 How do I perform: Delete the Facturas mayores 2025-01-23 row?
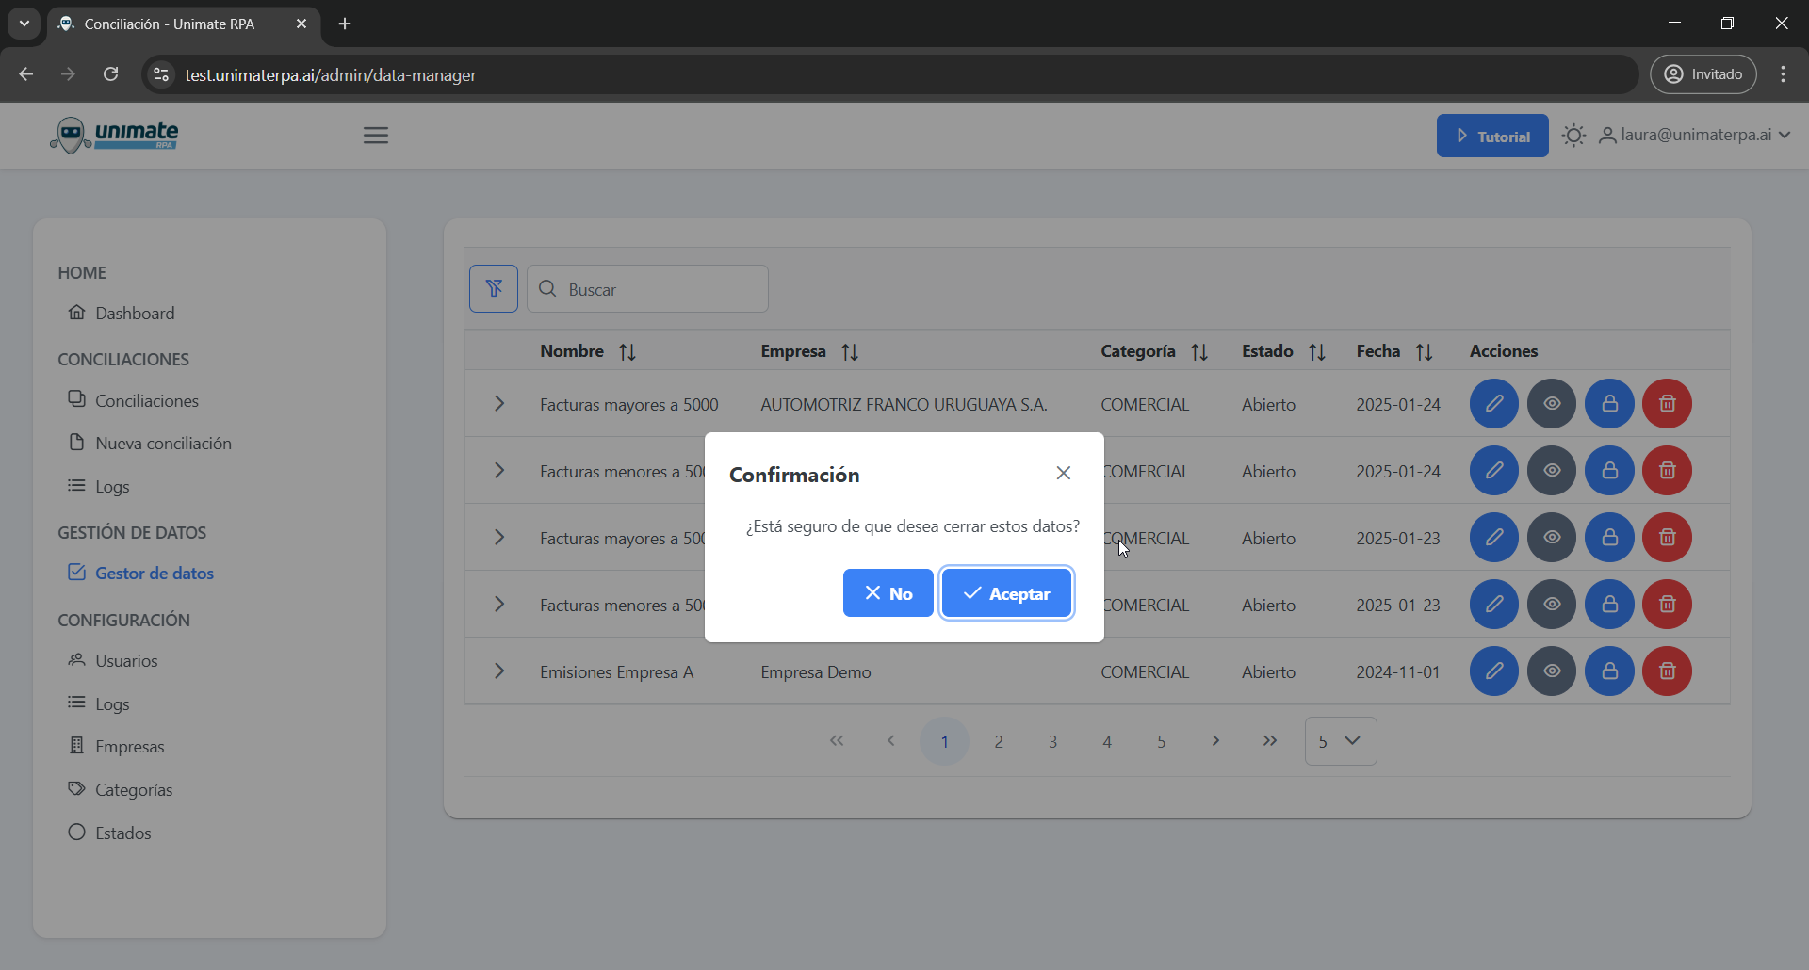pos(1667,538)
